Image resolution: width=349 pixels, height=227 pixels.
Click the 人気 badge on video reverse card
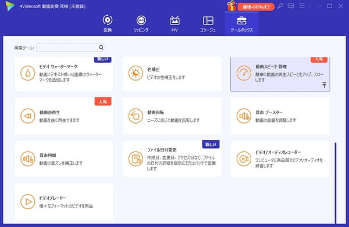tap(103, 102)
